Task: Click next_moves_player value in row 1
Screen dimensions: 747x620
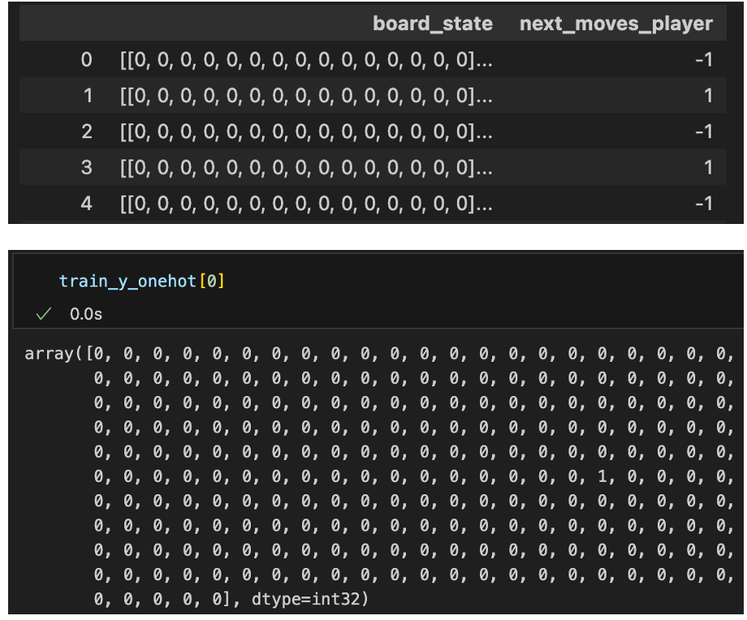Action: click(707, 96)
